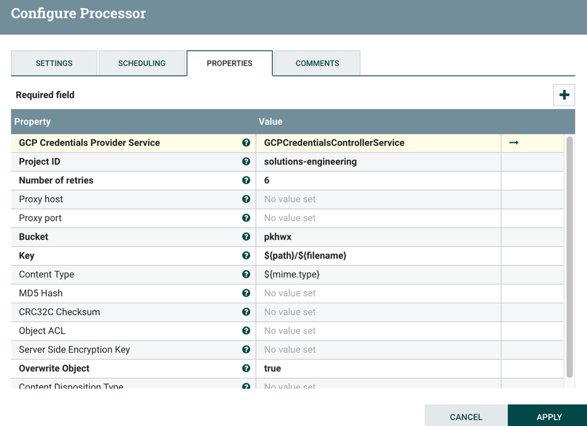Click help icon for Proxy host

click(x=246, y=199)
